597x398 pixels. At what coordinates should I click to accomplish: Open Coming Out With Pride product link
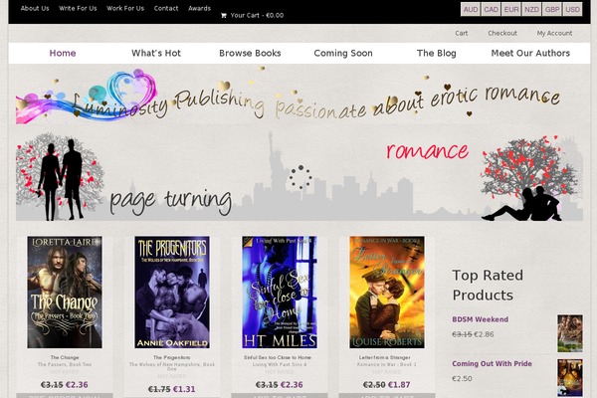[x=492, y=364]
